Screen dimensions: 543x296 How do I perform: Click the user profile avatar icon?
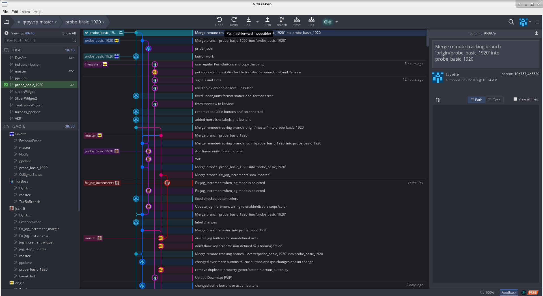click(x=523, y=22)
